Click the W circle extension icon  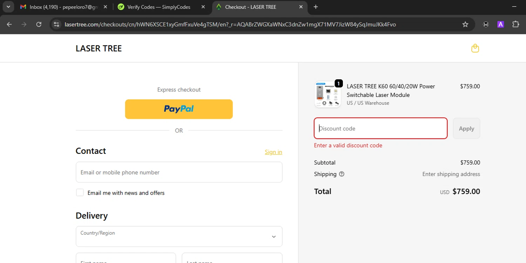tap(486, 24)
